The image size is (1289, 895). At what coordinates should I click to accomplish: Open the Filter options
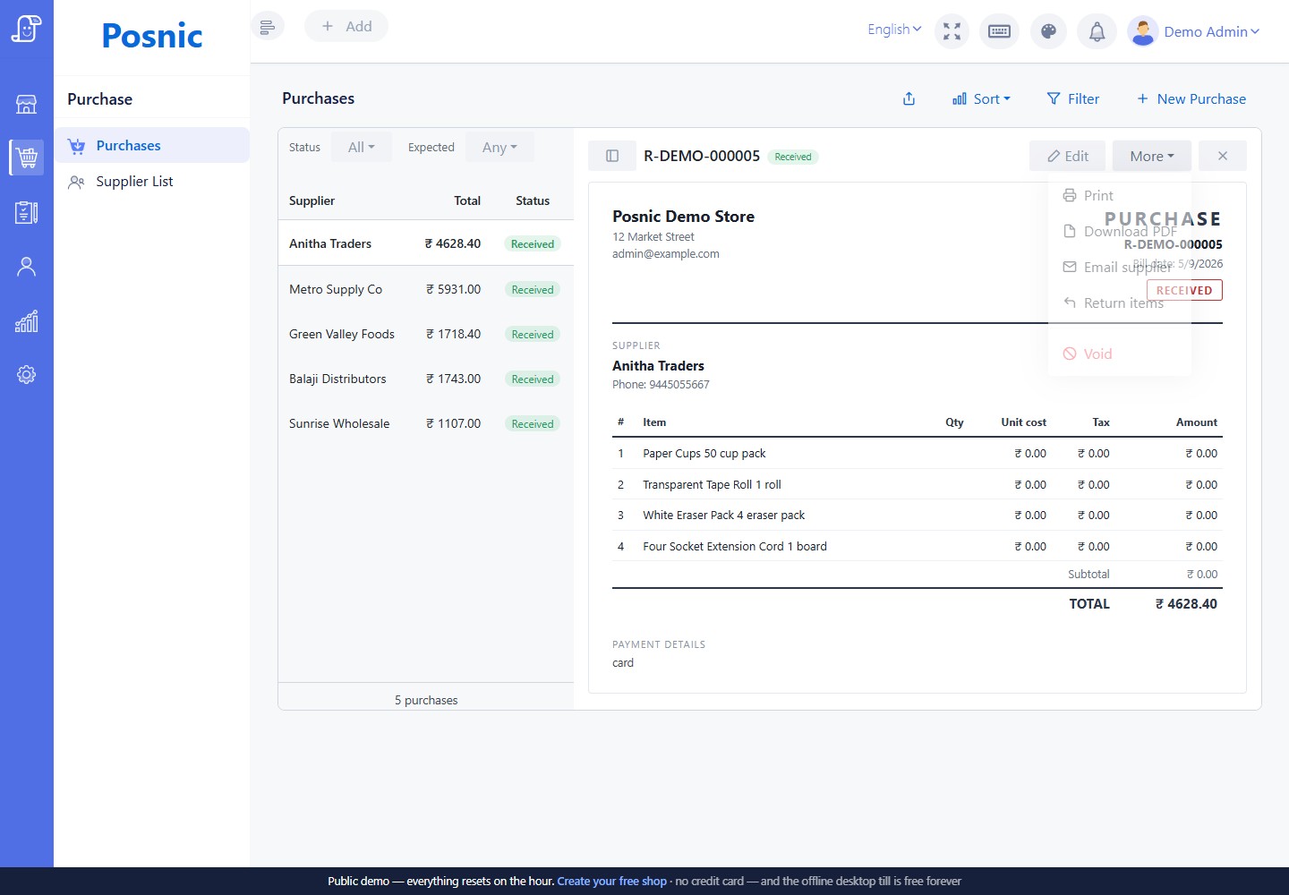click(x=1072, y=98)
